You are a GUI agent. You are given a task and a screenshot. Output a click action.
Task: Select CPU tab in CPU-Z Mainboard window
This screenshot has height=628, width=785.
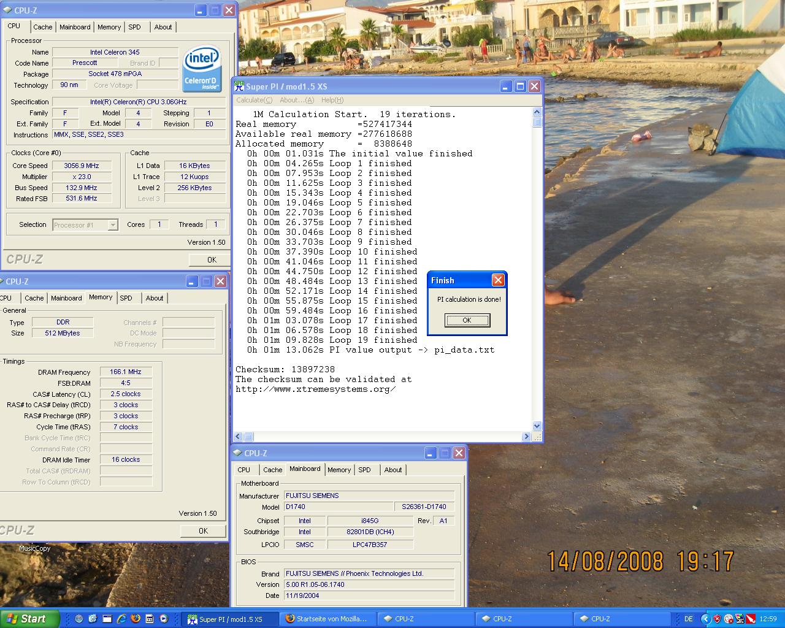[x=244, y=470]
